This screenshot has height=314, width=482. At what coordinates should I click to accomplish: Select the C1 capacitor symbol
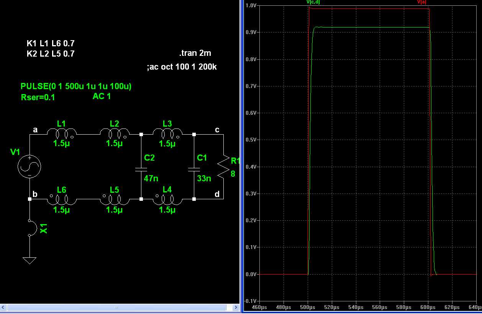[194, 169]
